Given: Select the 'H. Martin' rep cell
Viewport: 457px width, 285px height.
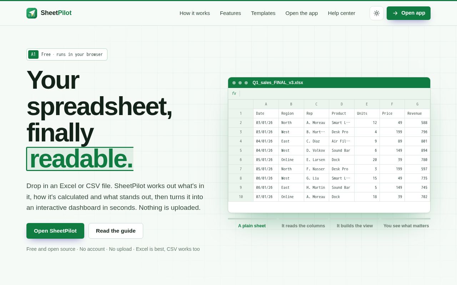Looking at the screenshot, I should (x=316, y=187).
